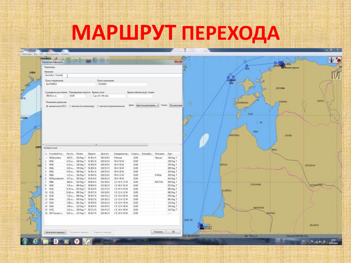Launch Internet Explorer from the taskbar
The image size is (351, 263).
click(35, 241)
